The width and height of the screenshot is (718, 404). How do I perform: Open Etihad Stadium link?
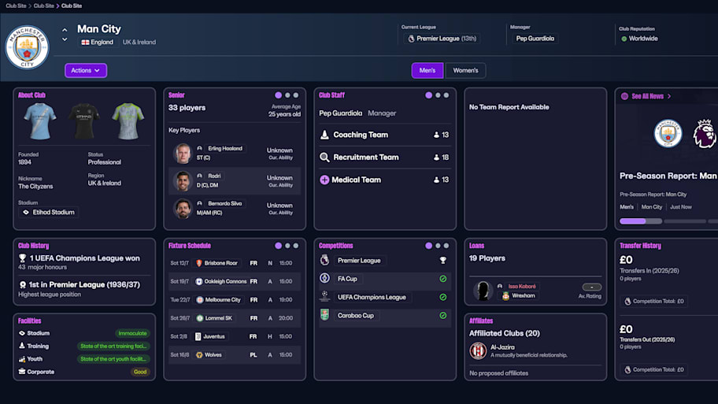click(x=49, y=212)
